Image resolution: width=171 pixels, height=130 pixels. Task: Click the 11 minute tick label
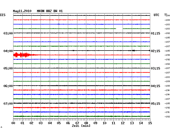[x=113, y=123]
